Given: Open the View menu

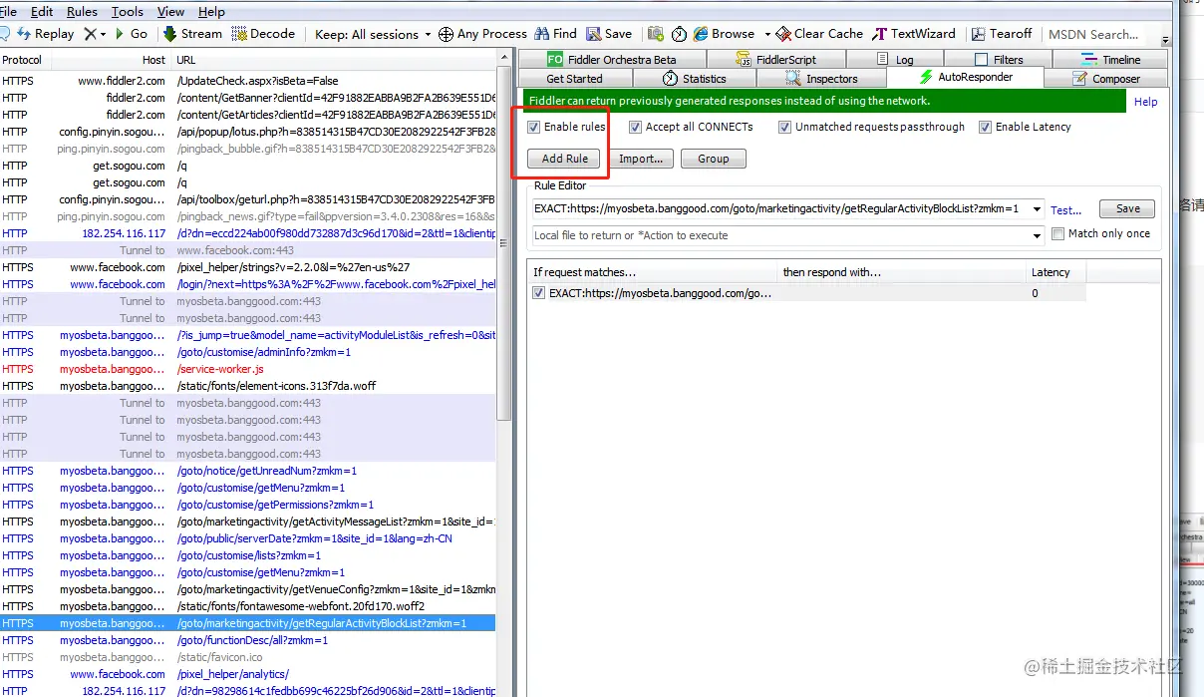Looking at the screenshot, I should (x=170, y=12).
